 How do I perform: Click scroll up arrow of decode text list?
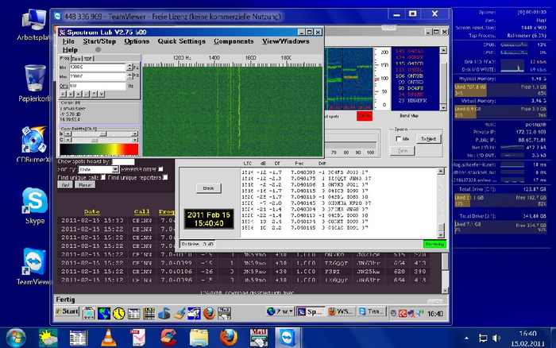click(441, 172)
